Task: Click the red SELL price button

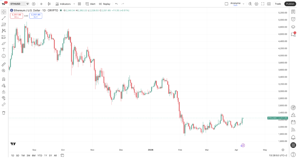Action: (x=16, y=16)
